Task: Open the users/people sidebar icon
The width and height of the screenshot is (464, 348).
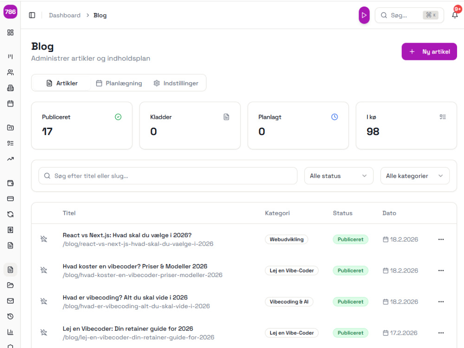Action: click(x=10, y=72)
